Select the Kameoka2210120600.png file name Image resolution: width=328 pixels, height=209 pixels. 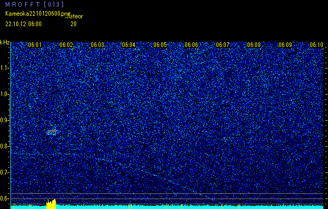click(x=39, y=14)
